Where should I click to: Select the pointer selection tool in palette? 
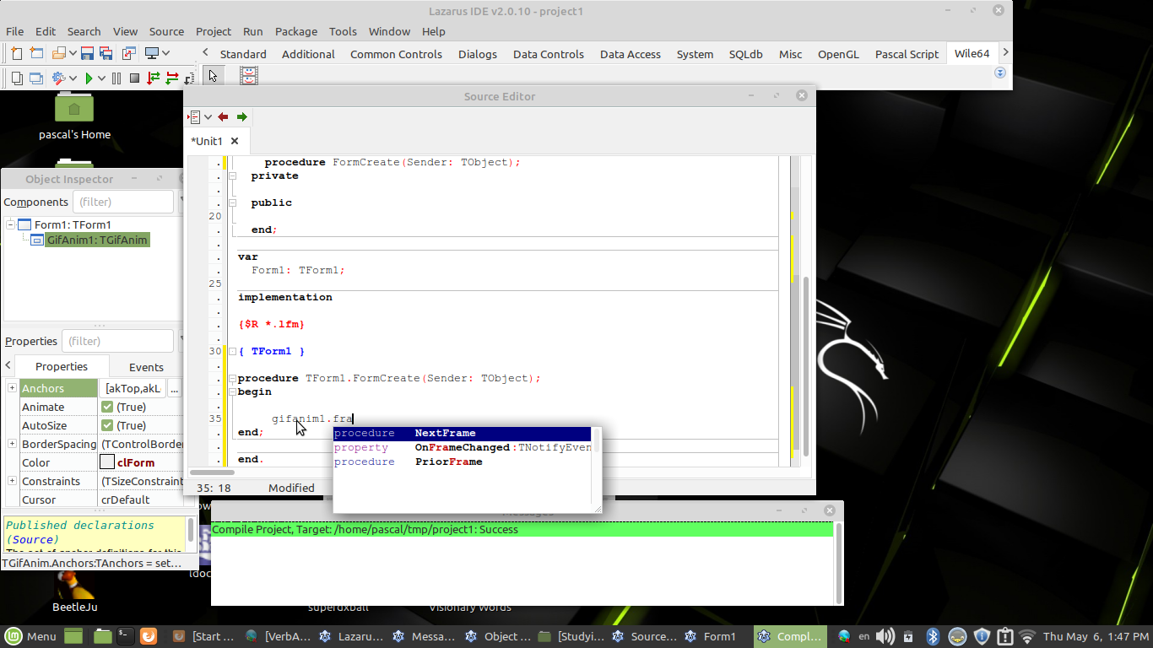click(213, 76)
